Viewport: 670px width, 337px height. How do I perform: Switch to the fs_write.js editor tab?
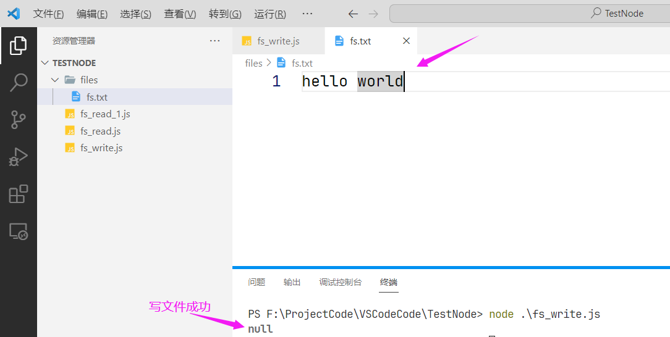pos(279,41)
